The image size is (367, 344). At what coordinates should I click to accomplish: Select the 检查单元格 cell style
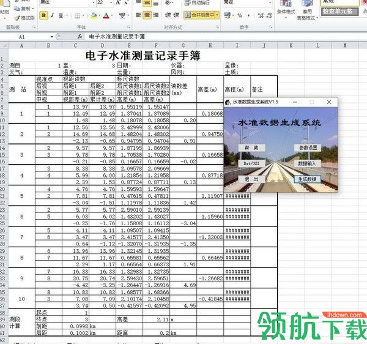pyautogui.click(x=339, y=11)
